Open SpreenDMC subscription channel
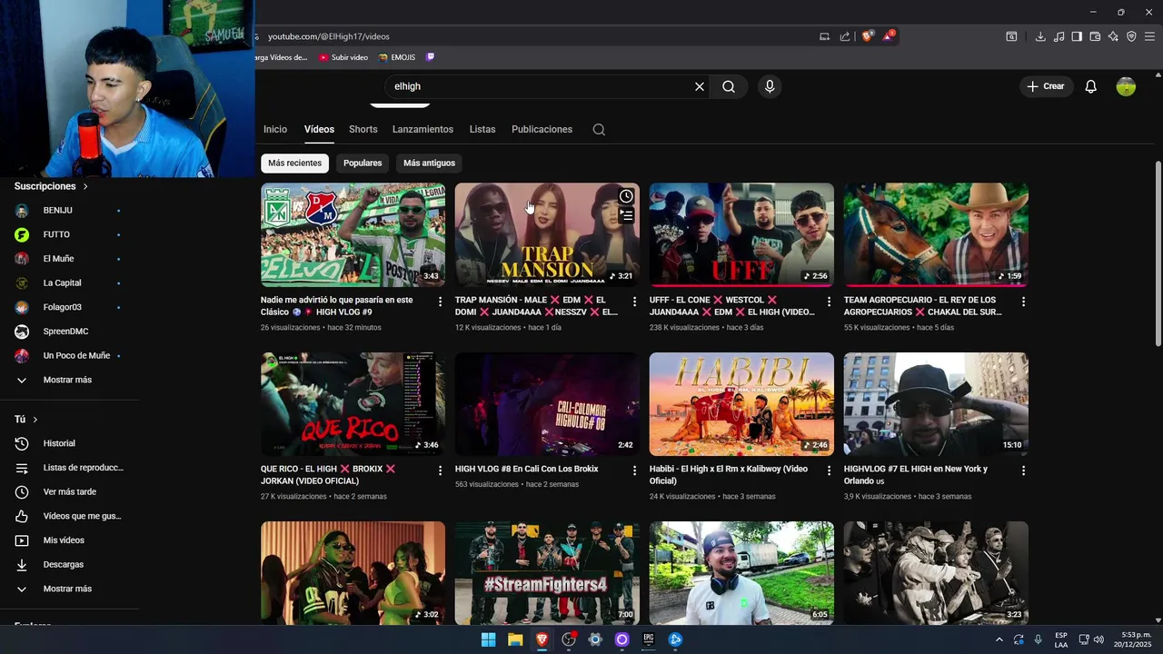 coord(67,332)
